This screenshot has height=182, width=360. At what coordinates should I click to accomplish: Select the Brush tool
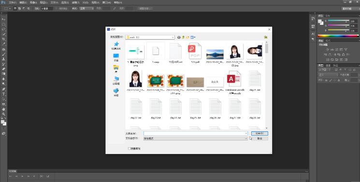point(4,54)
